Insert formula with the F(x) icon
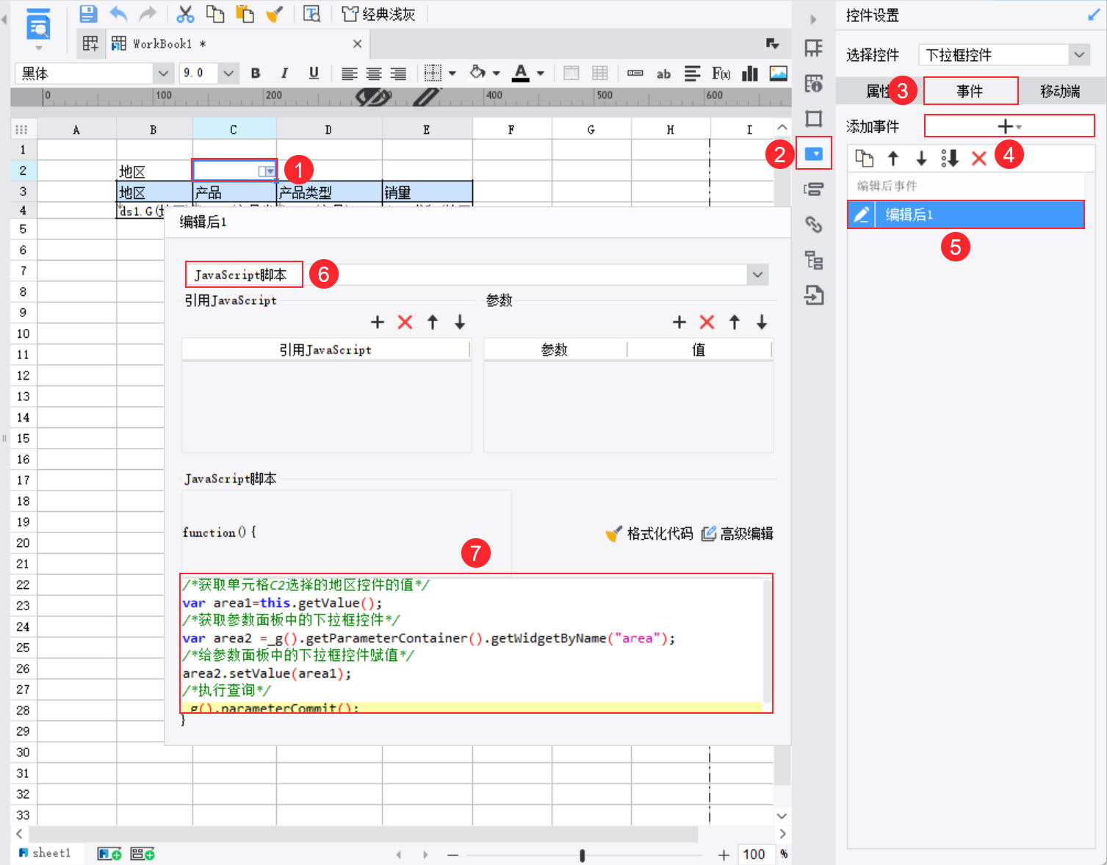The height and width of the screenshot is (865, 1107). click(x=721, y=73)
